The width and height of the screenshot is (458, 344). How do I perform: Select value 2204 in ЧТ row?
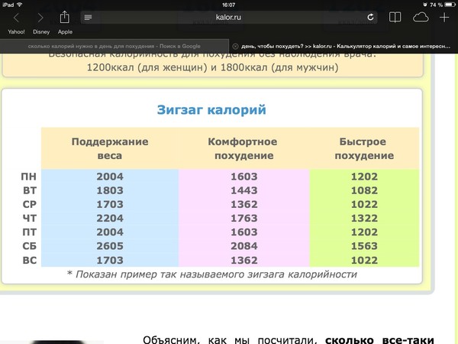110,218
